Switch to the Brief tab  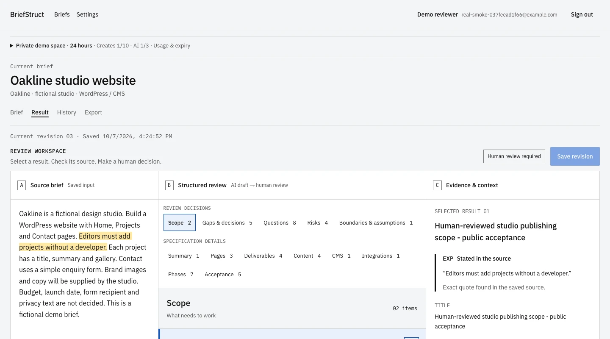17,112
